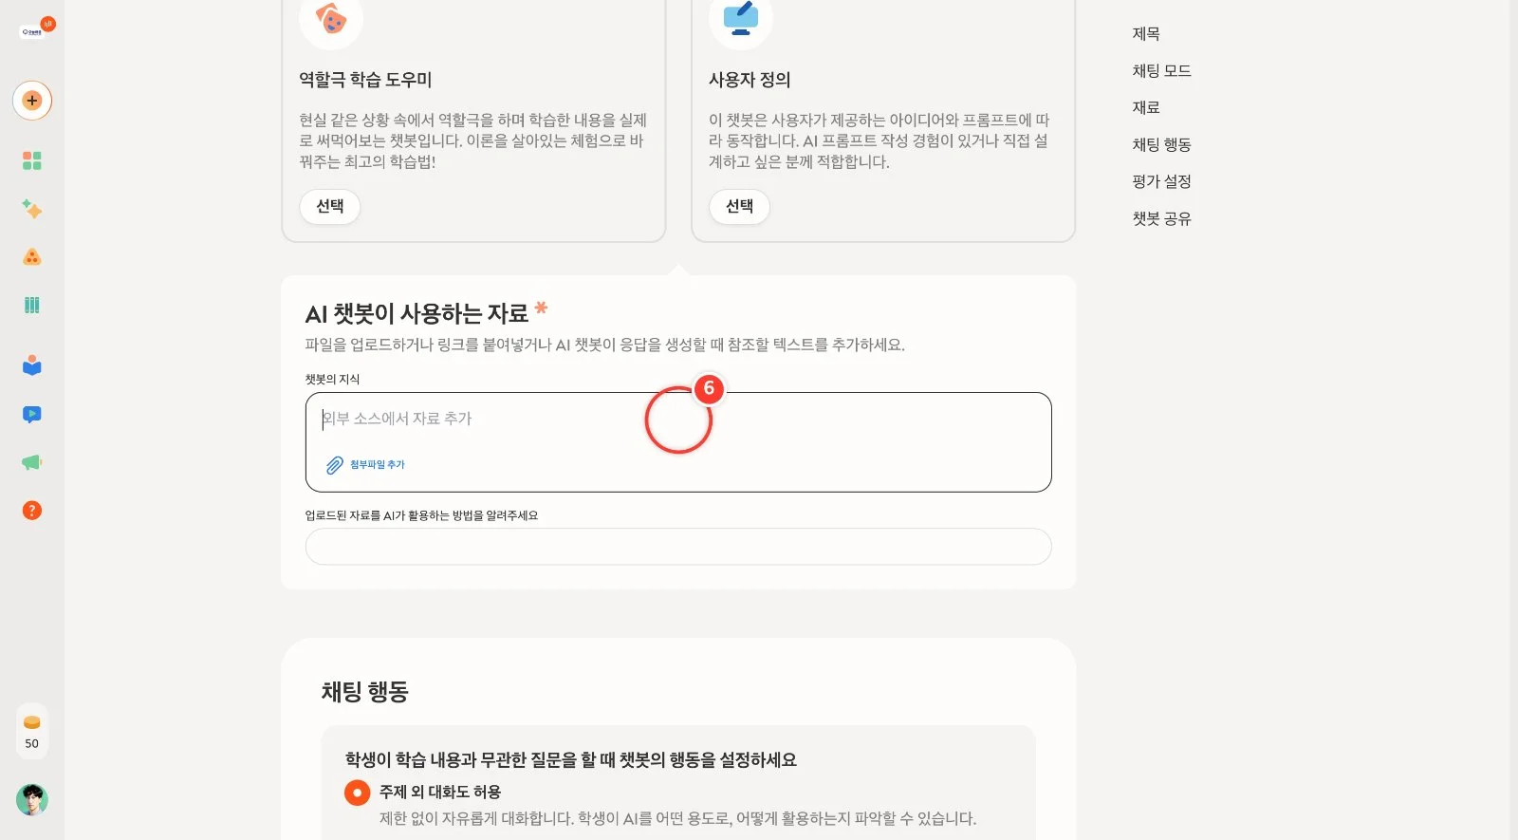
Task: Select the 주제 외 대화도 허용 radio option
Action: click(x=358, y=793)
